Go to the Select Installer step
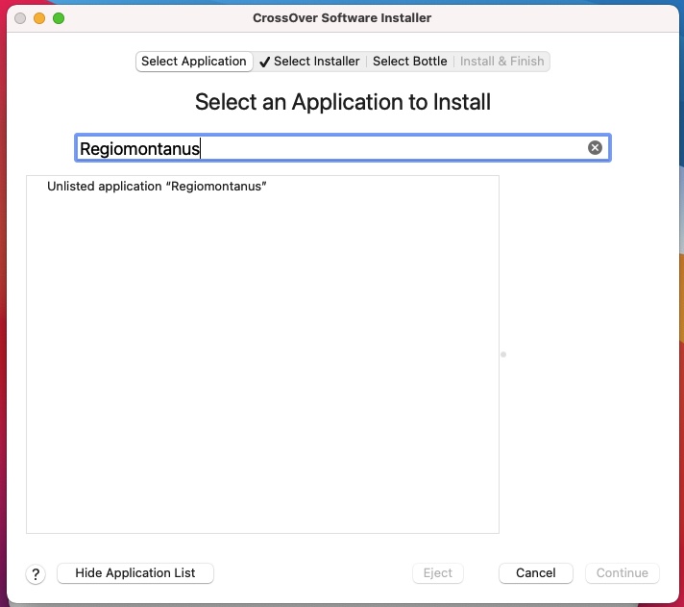Screen dimensions: 684x607 [309, 62]
